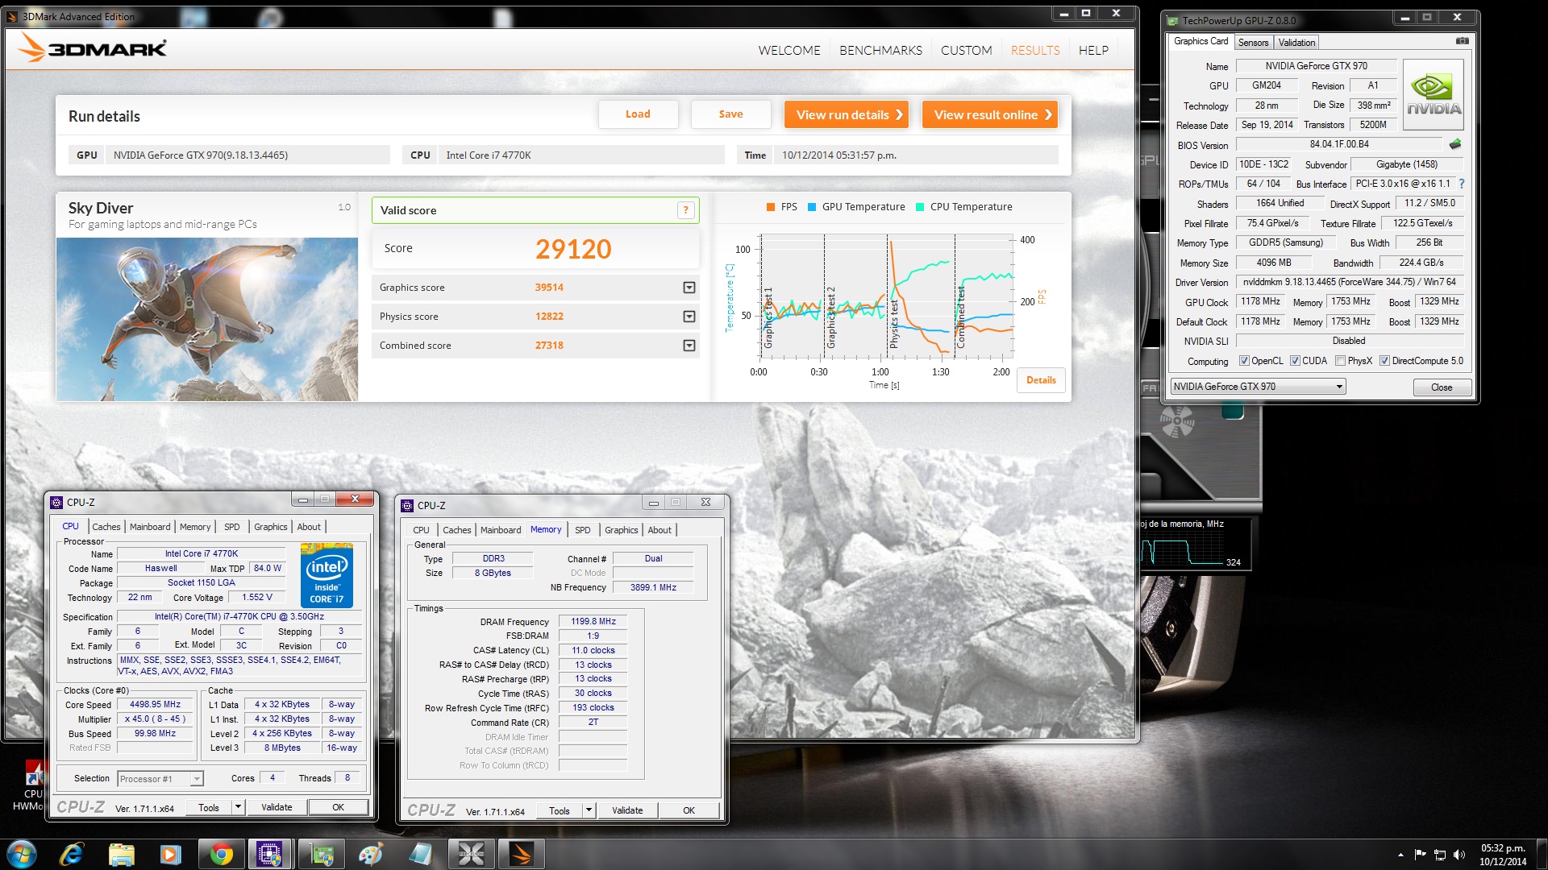Open Tools dropdown arrow in Memory window
This screenshot has width=1548, height=870.
tap(589, 810)
